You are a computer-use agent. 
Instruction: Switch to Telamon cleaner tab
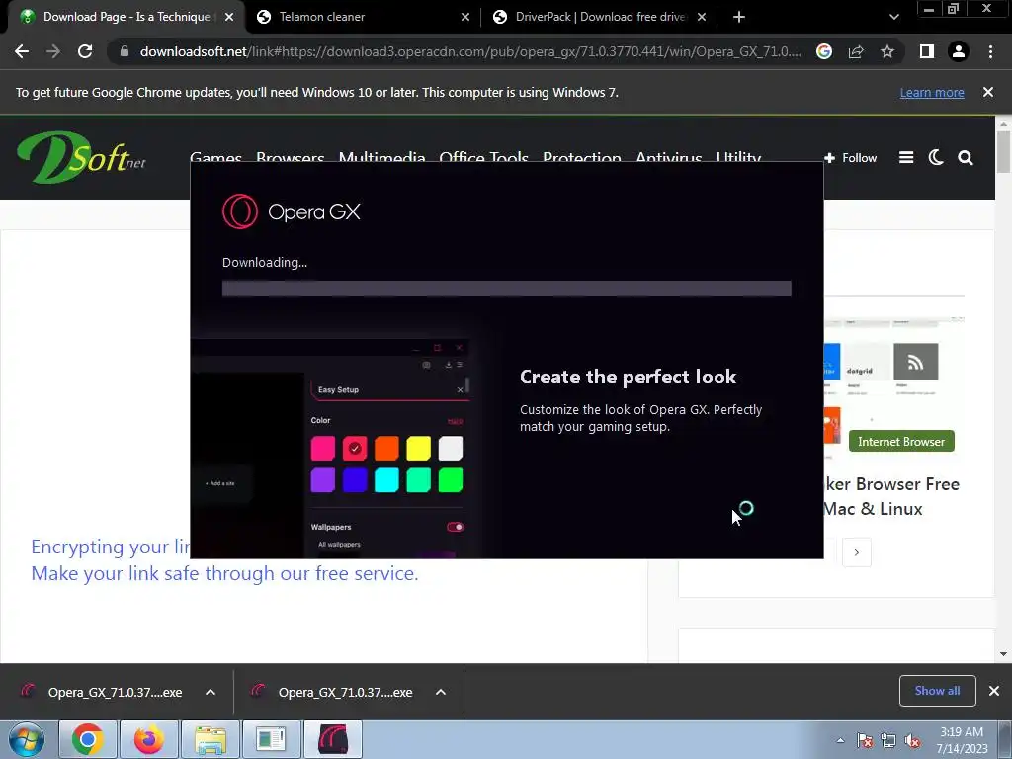coord(362,17)
